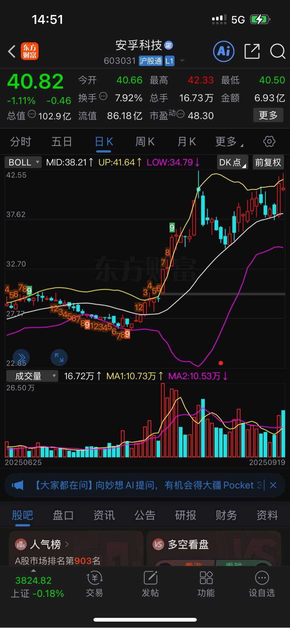Tap the 更多 quote details button
Viewport: 290px width, 628px height.
(x=268, y=115)
